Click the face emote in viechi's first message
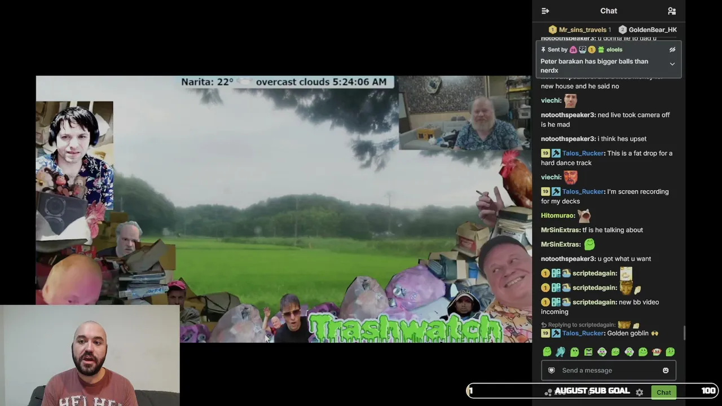This screenshot has width=722, height=406. pyautogui.click(x=571, y=100)
